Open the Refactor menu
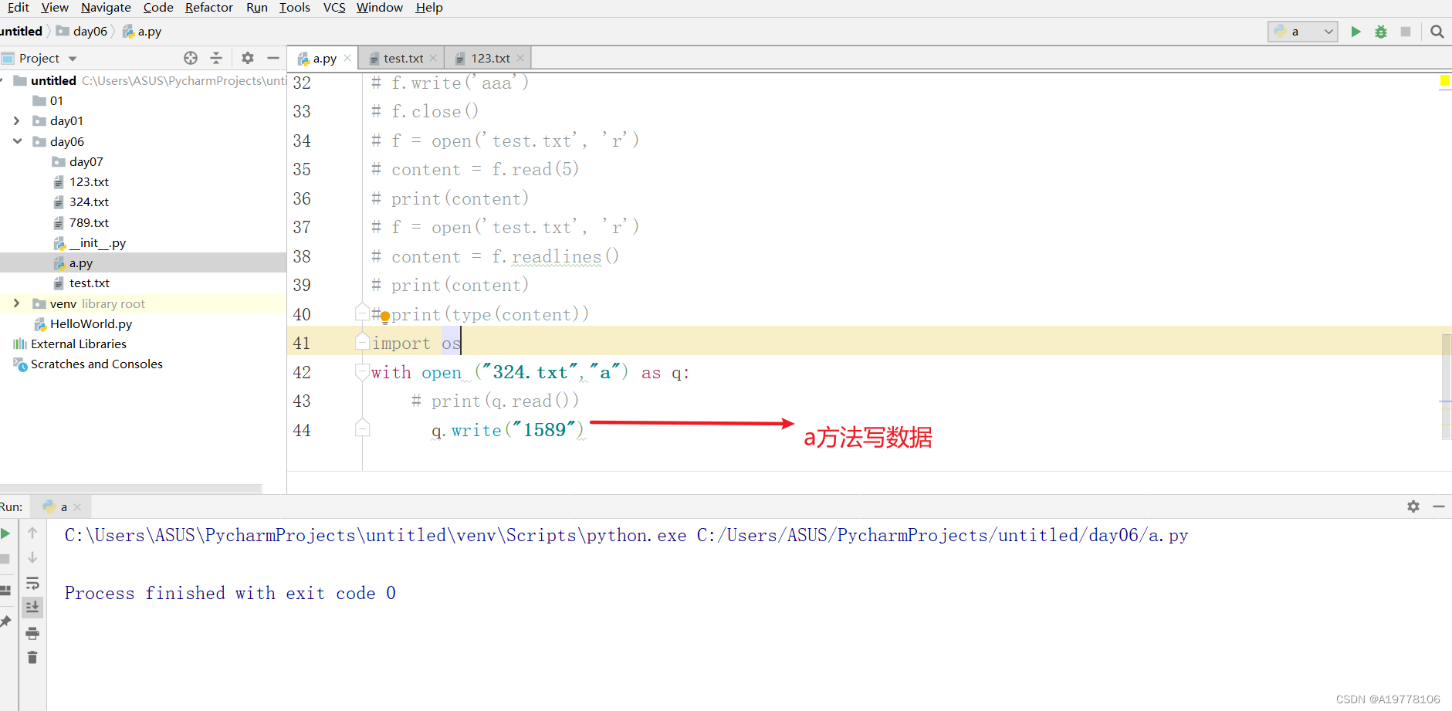The width and height of the screenshot is (1452, 711). [209, 8]
